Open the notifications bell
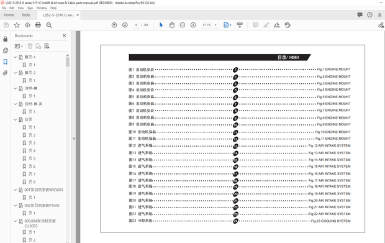Screen dimensions: 385x243 [x=379, y=15]
